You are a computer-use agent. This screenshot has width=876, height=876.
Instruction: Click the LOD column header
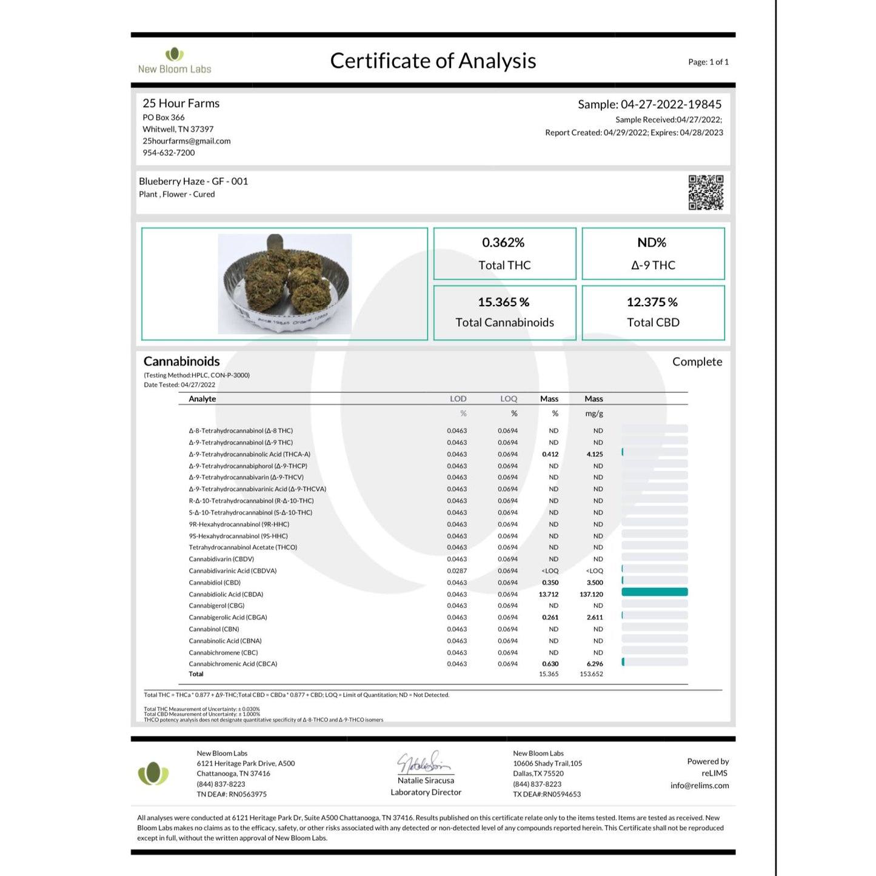coord(458,399)
